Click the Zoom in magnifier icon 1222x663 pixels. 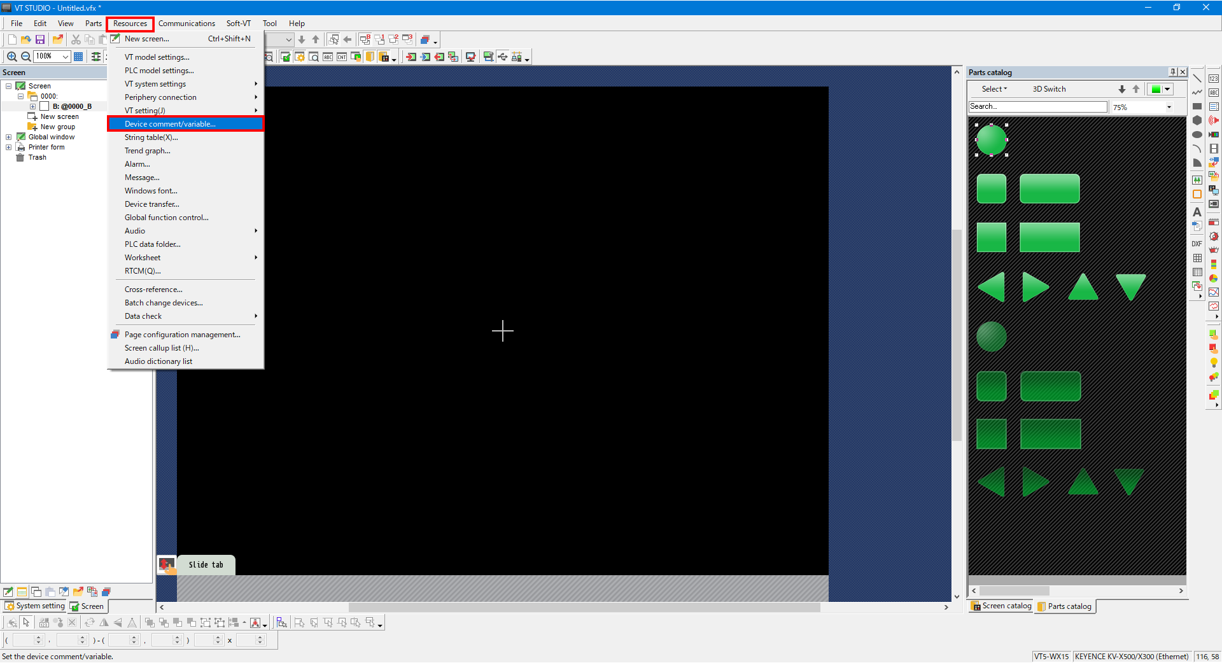click(x=11, y=57)
